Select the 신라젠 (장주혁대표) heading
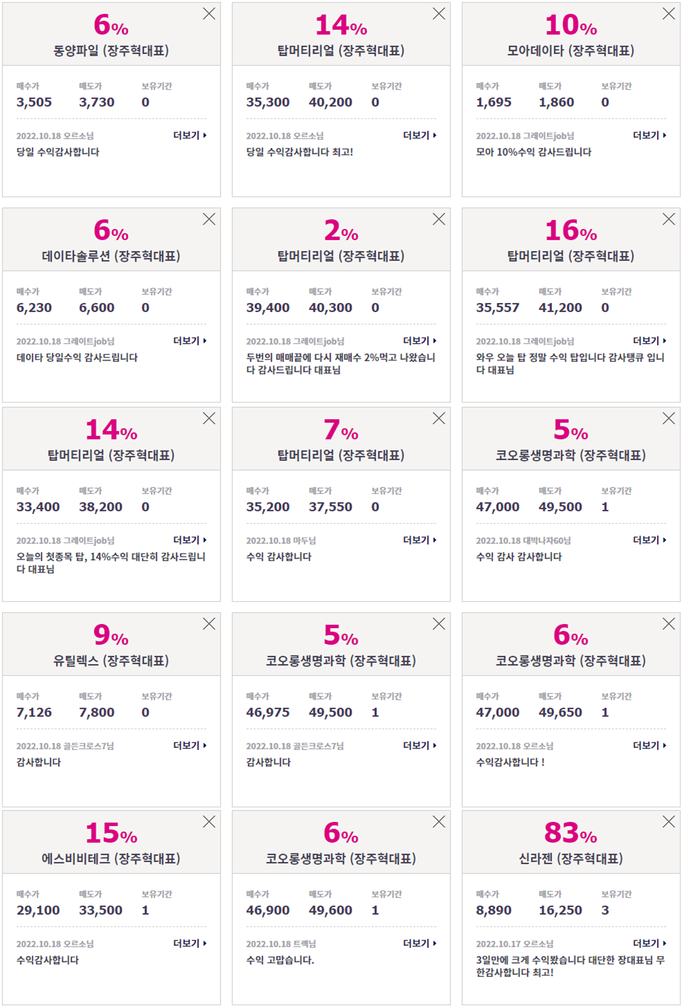This screenshot has width=682, height=1008. [571, 859]
